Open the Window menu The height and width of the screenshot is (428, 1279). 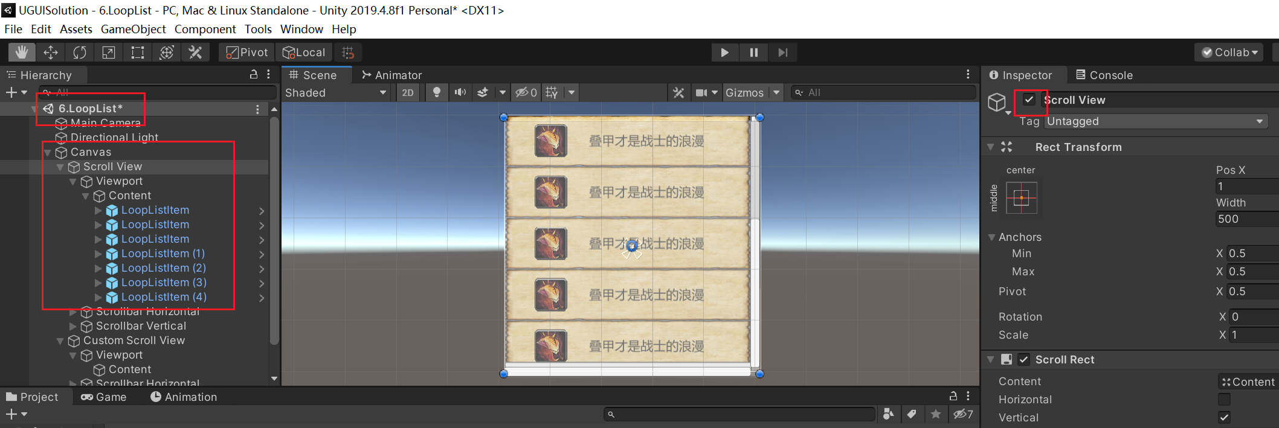301,29
